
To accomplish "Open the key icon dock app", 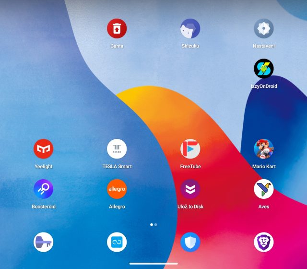I will pos(43,242).
